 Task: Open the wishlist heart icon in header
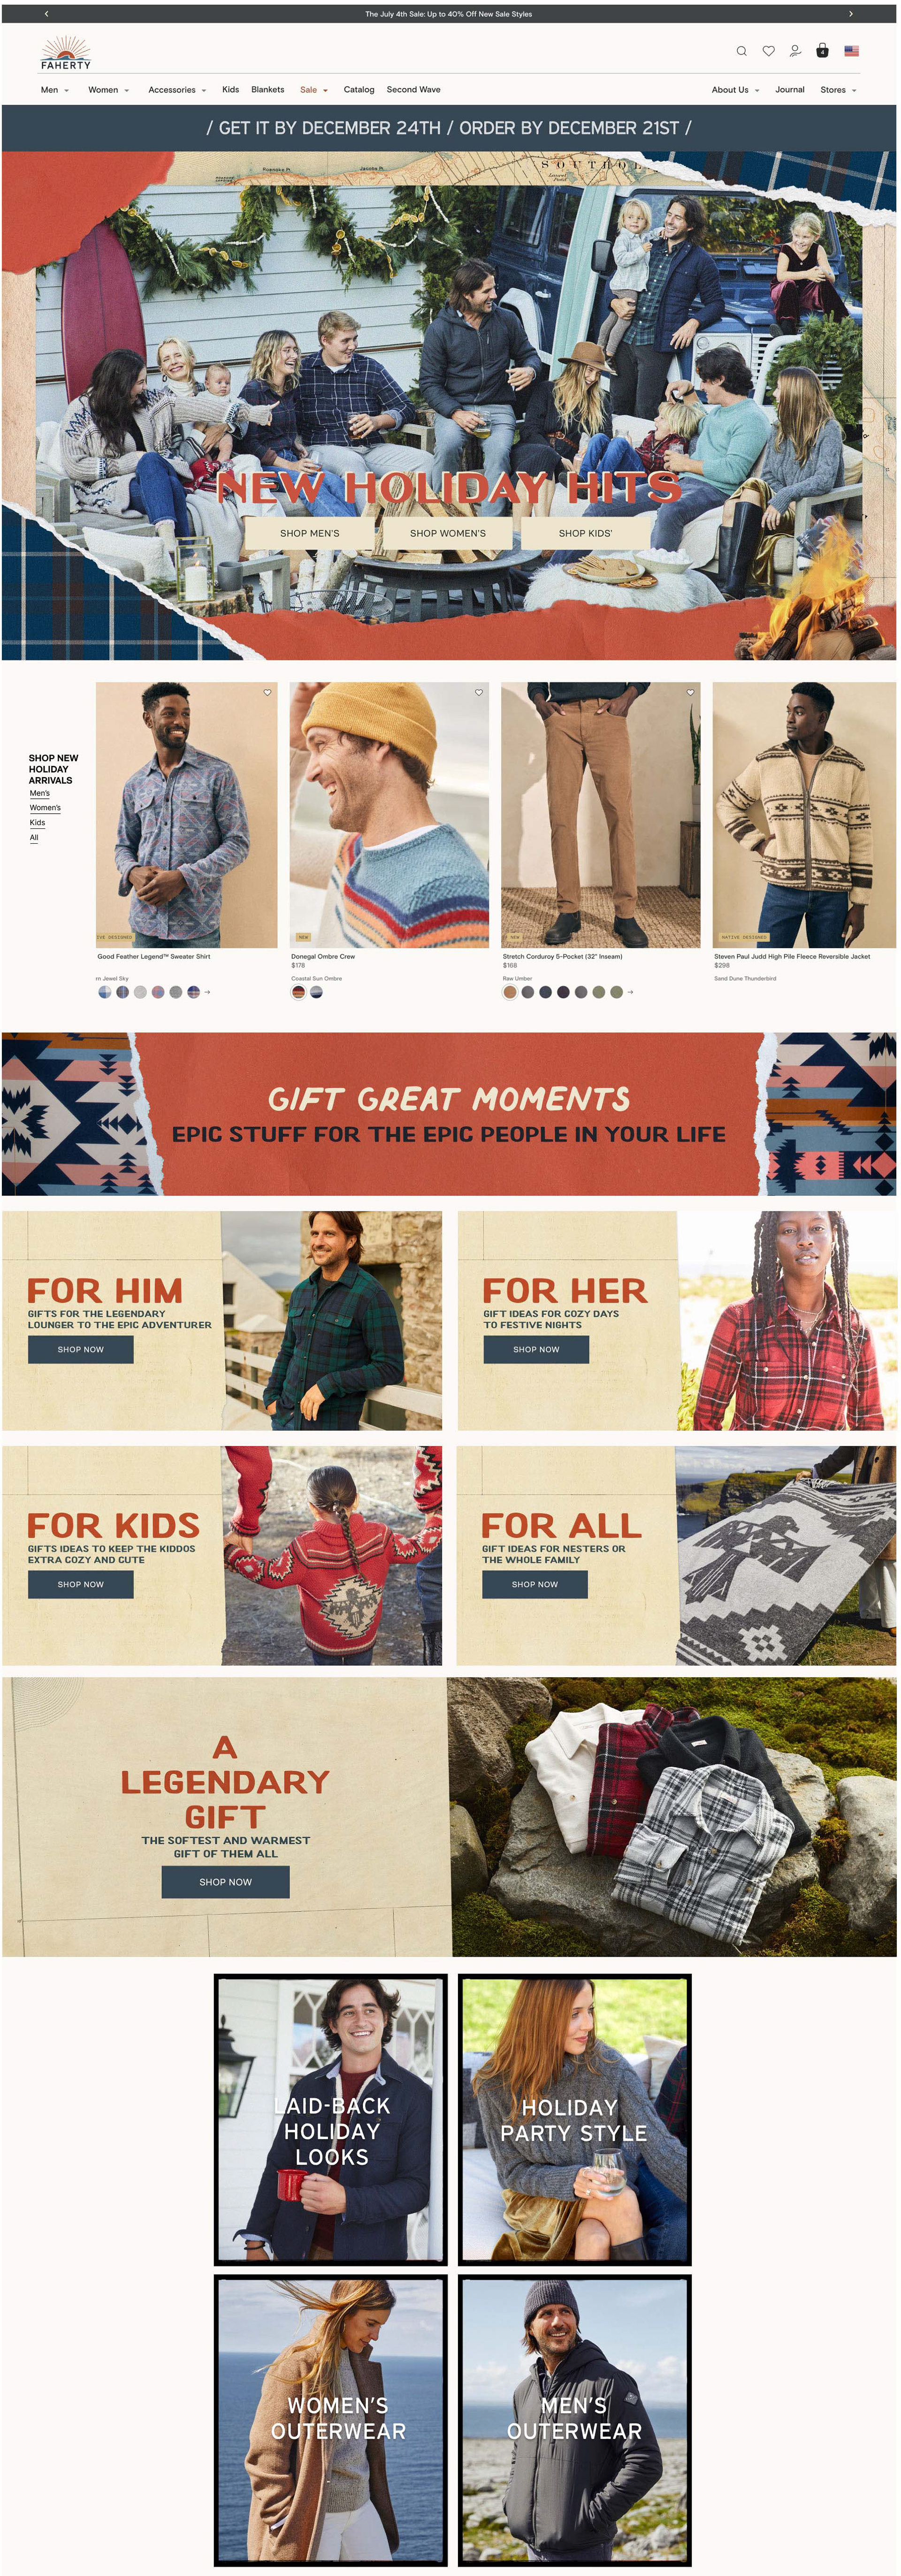(768, 51)
